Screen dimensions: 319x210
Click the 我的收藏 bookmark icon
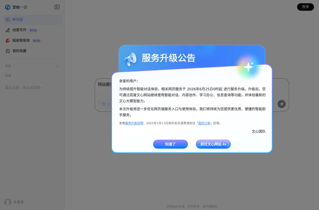pyautogui.click(x=8, y=51)
